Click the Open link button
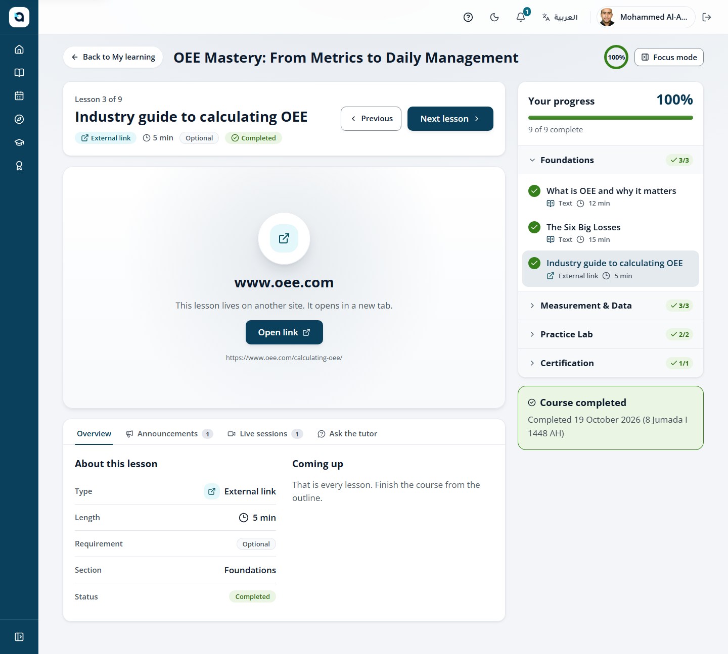This screenshot has width=728, height=654. (x=284, y=332)
